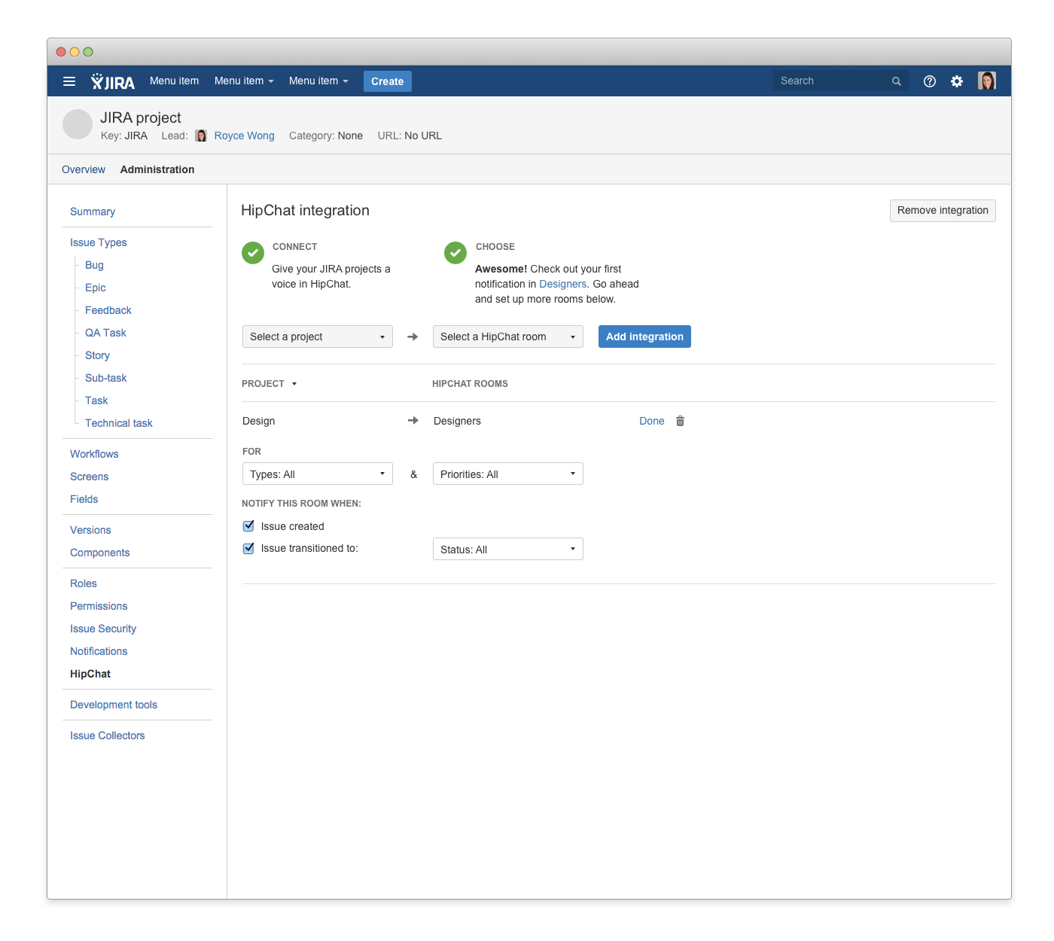
Task: Open Development tools in the sidebar
Action: click(x=114, y=705)
